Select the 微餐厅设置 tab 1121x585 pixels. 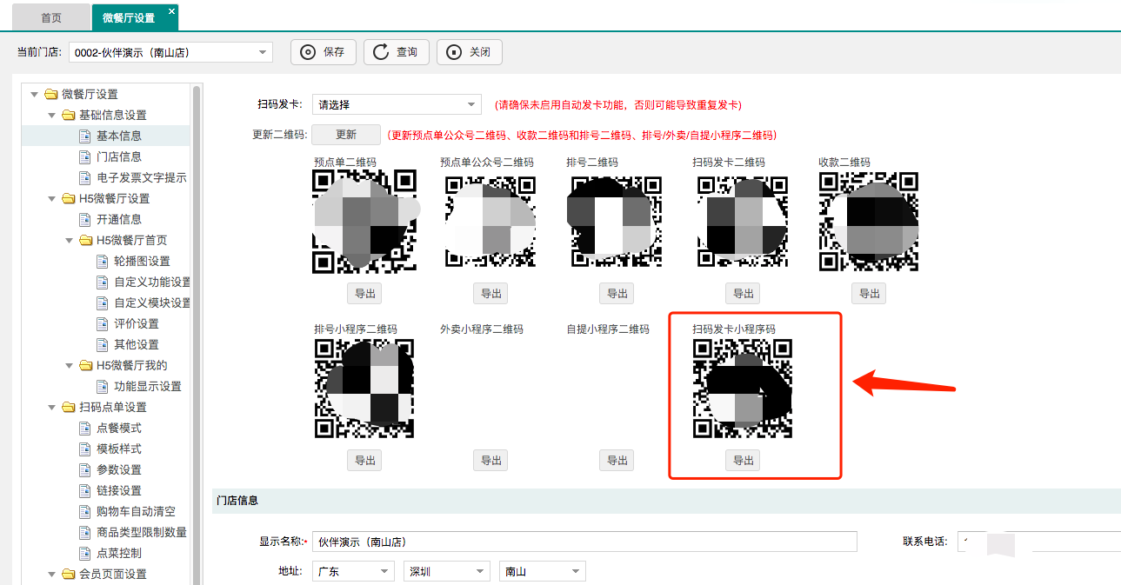click(129, 17)
